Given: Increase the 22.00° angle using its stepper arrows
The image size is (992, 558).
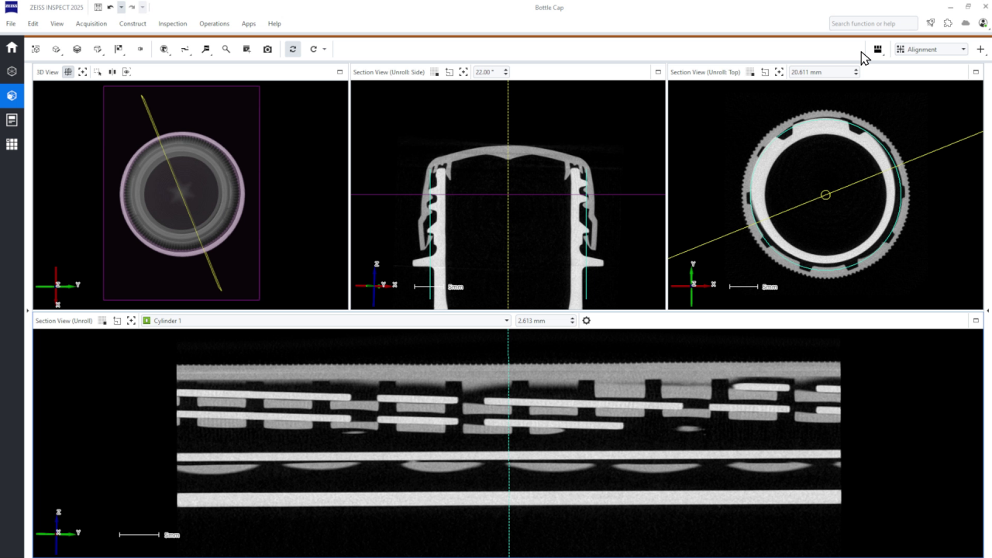Looking at the screenshot, I should [506, 69].
